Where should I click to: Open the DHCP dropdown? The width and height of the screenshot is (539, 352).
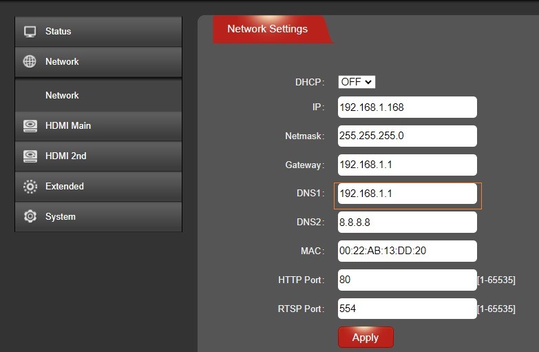tap(357, 82)
